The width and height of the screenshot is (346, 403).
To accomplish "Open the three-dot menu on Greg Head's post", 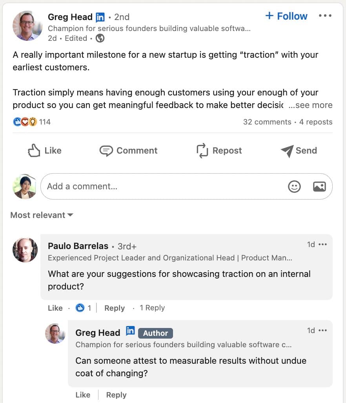I will [325, 16].
